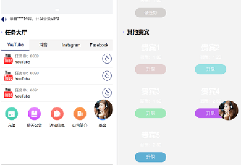Open the 充值 recharge icon
Viewport: 241px width, 165px height.
[12, 114]
